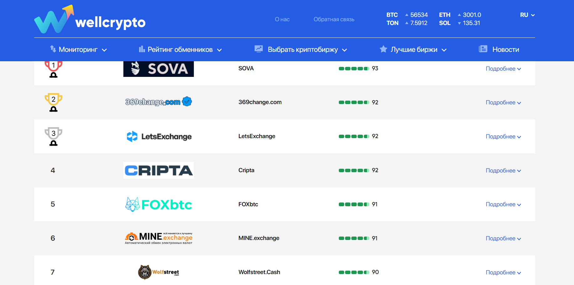This screenshot has width=574, height=285.
Task: Expand Подробнее for 369change.com
Action: tap(503, 102)
